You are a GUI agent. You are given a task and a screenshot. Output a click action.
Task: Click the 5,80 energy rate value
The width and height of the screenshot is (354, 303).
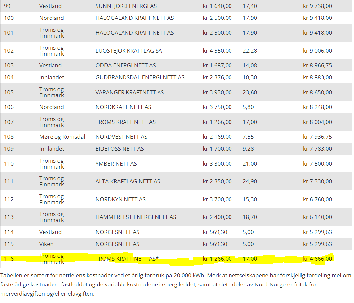[x=248, y=107]
